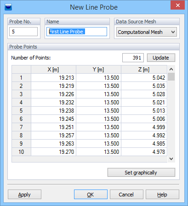Click the Probe No. input field
Screen dimensions: 188x206
click(23, 32)
